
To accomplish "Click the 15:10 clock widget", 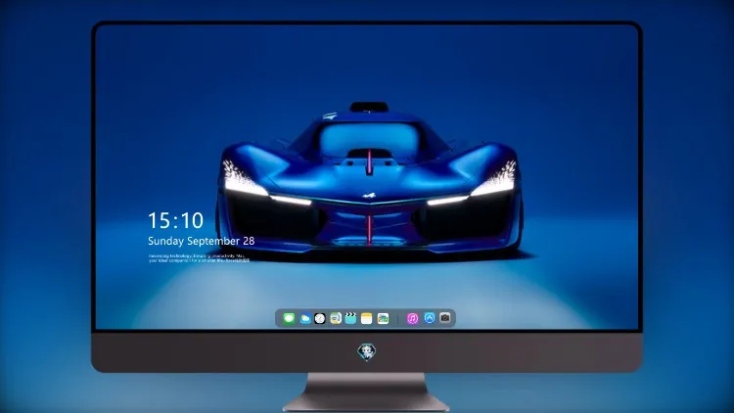I will point(176,220).
